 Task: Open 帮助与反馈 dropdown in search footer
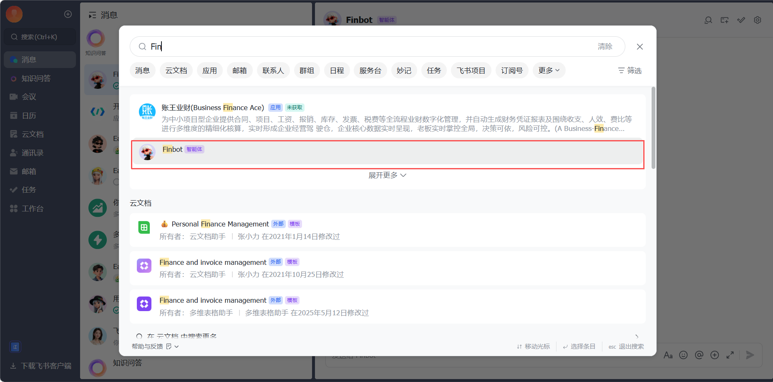(x=155, y=347)
